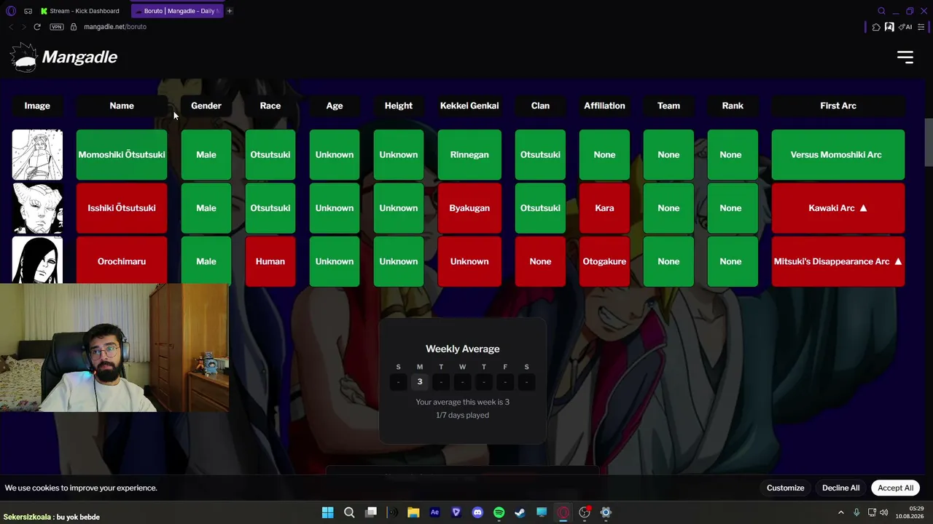Go back to previous page
933x524 pixels.
pos(11,27)
